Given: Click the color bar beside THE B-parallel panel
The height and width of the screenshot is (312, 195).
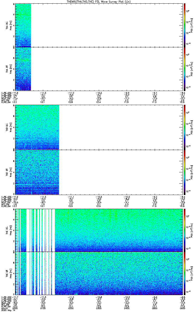Looking at the screenshot, I should click(x=185, y=273).
